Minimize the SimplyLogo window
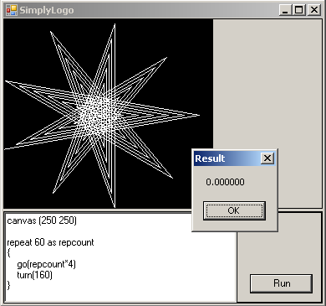326x306 pixels. tap(285, 10)
